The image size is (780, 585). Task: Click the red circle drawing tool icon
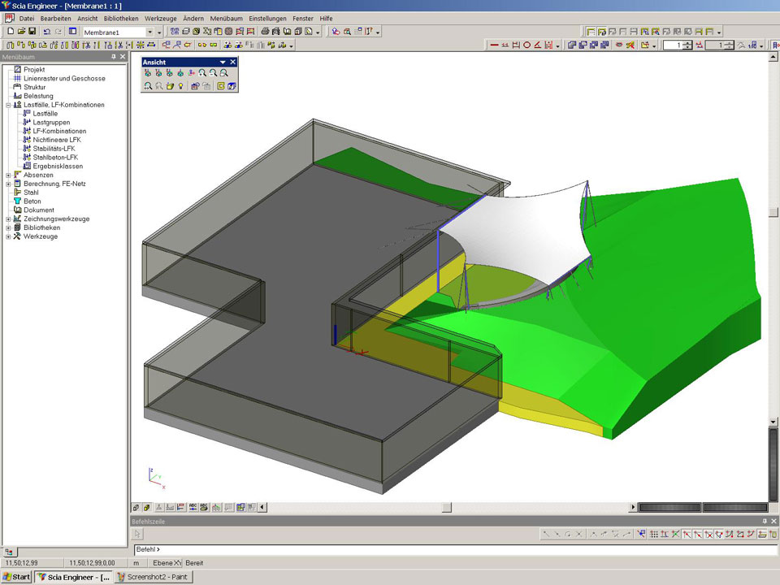[x=526, y=45]
